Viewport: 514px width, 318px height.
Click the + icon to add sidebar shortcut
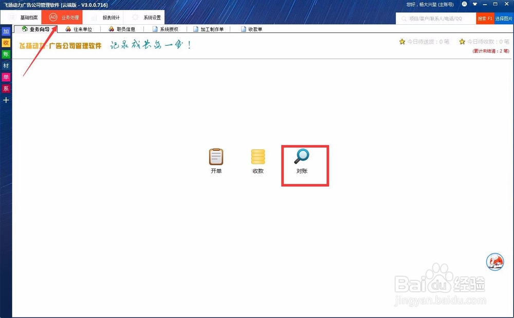click(x=6, y=100)
